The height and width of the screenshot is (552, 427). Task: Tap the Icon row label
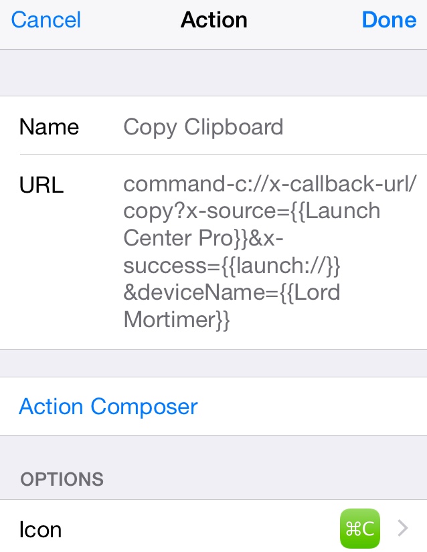tap(40, 529)
